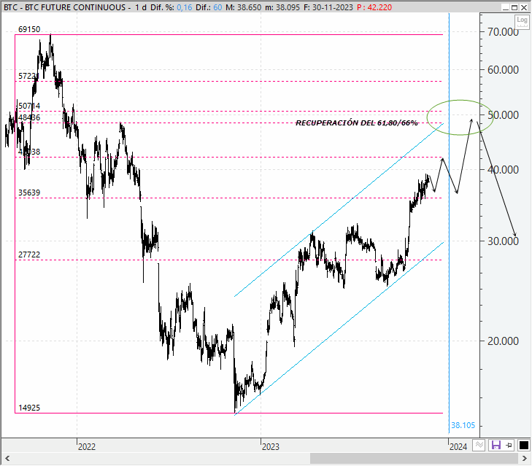
Task: Click the double-chevron collapse icon
Action: coord(479,445)
